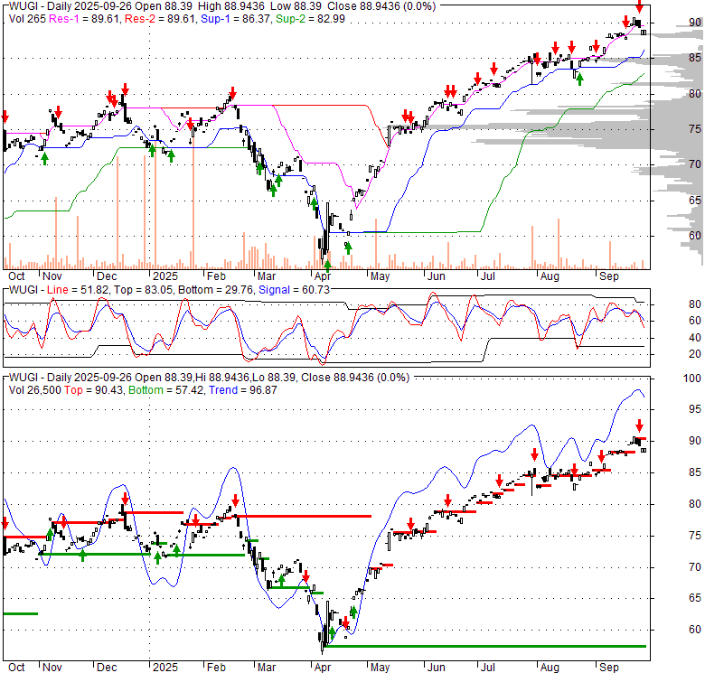
Task: Click "Signal = 60.73" in oscillator panel
Action: 294,290
